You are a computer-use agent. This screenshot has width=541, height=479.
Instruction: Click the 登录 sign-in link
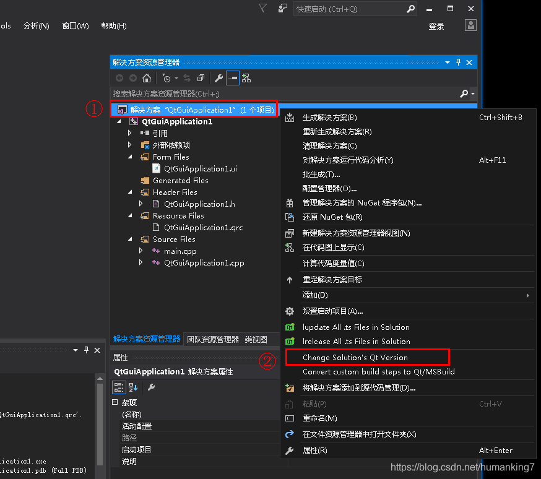click(436, 26)
